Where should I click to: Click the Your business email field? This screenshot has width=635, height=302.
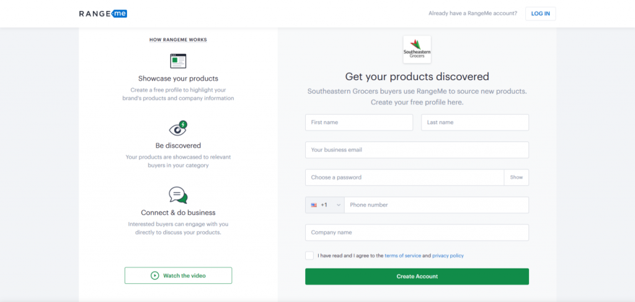click(417, 150)
